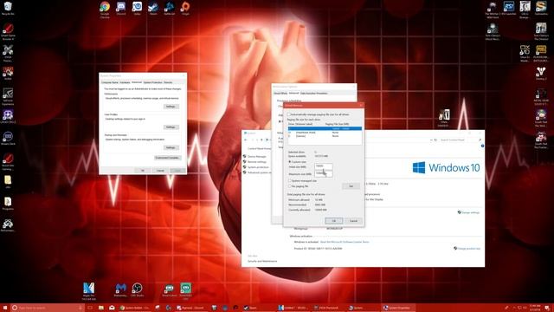Viewport: 554px width, 312px height.
Task: Click the Set button in Virtual Memory
Action: tap(351, 186)
